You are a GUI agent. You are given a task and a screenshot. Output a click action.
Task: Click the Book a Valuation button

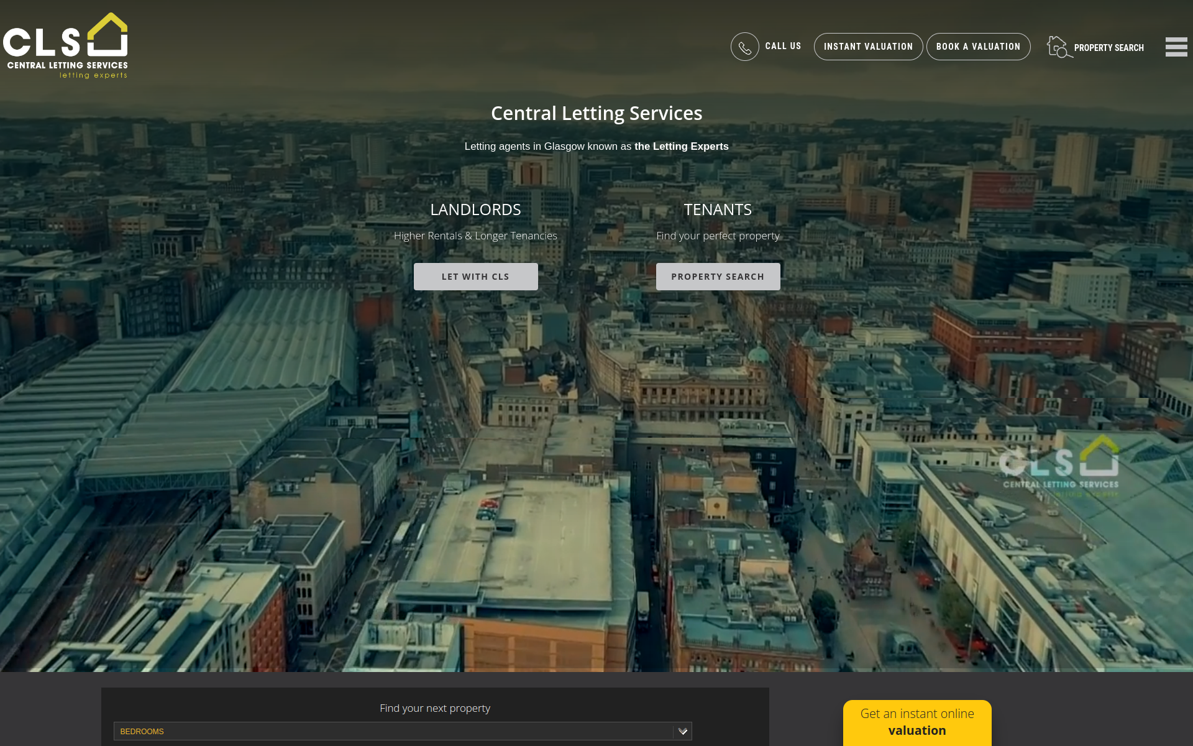978,47
